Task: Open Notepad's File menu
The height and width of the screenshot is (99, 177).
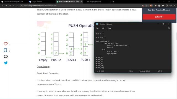Action: pos(97,28)
